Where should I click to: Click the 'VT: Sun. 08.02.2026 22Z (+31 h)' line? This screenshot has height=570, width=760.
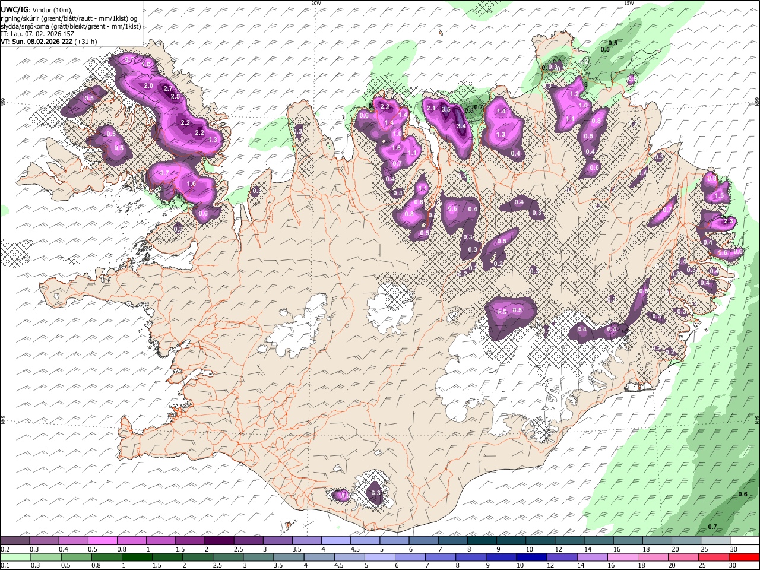(x=49, y=42)
